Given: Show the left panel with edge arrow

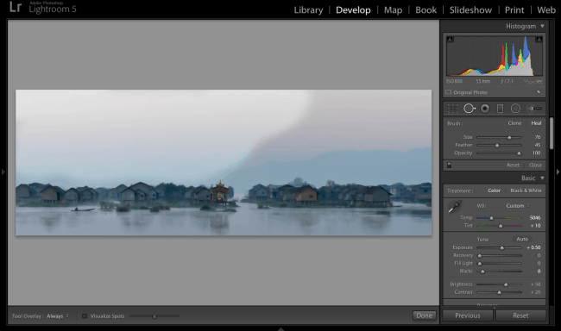Looking at the screenshot, I should click(3, 172).
